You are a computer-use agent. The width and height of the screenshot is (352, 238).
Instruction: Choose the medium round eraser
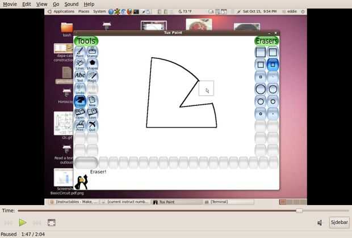coord(261,101)
